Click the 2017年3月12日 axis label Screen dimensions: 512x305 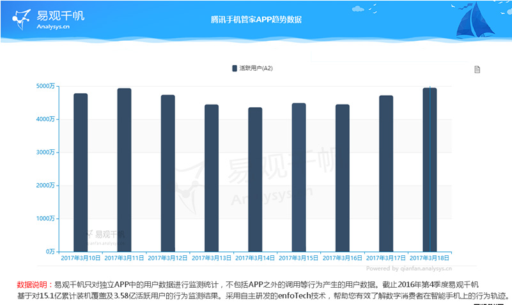pyautogui.click(x=168, y=258)
